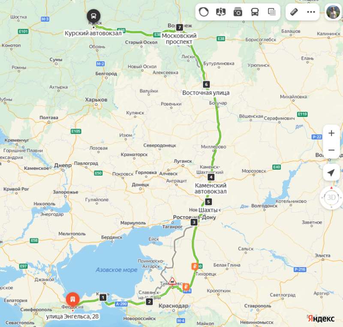Select the ruler measurement tool
Screen dimensions: 343x327
click(x=294, y=12)
